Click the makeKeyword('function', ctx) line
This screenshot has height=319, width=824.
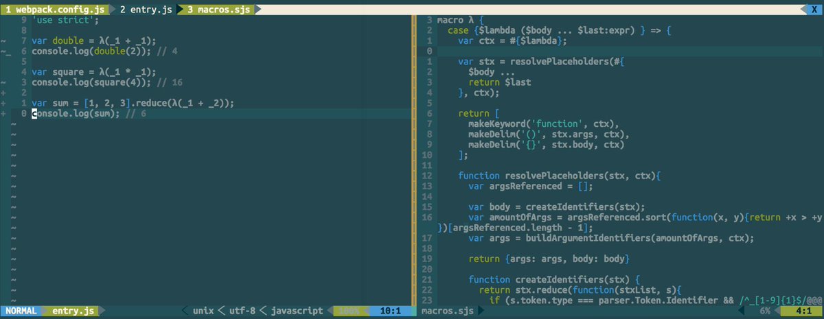544,123
